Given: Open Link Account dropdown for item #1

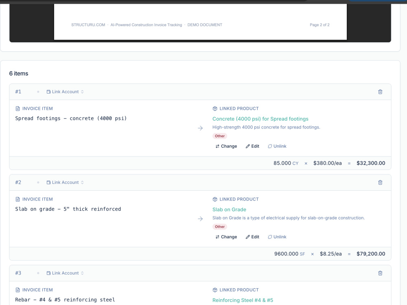Looking at the screenshot, I should pyautogui.click(x=65, y=92).
